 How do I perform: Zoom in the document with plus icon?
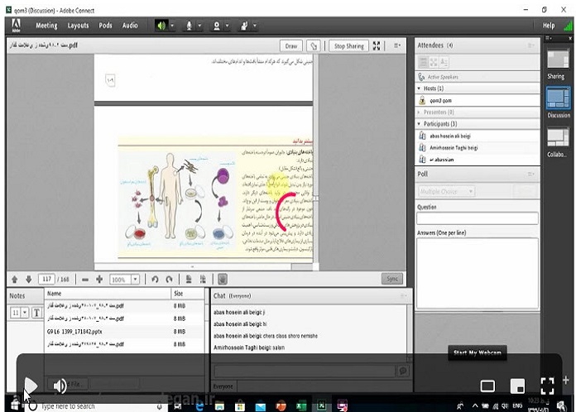click(99, 280)
